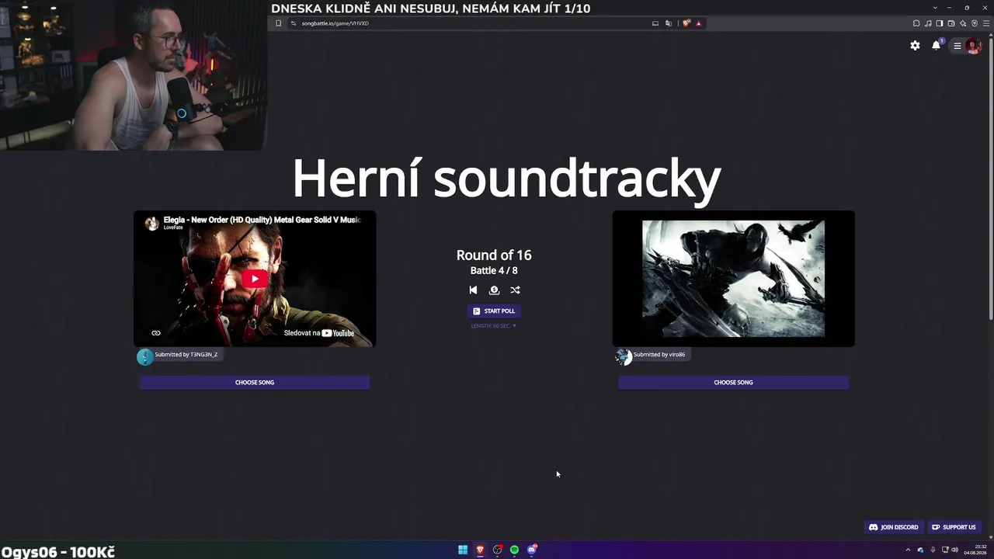Click the viro86 submitter avatar
Screen dimensions: 994x559
click(x=623, y=356)
